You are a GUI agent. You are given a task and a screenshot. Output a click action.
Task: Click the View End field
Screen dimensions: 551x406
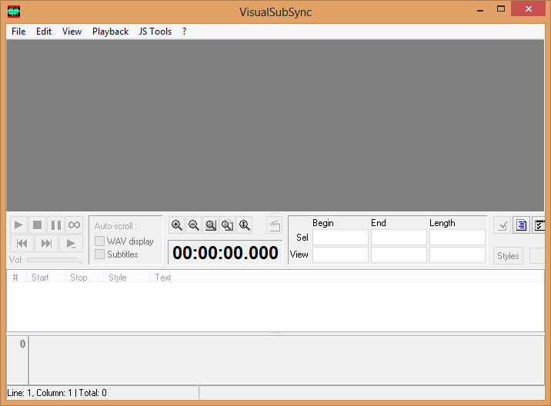click(x=399, y=255)
